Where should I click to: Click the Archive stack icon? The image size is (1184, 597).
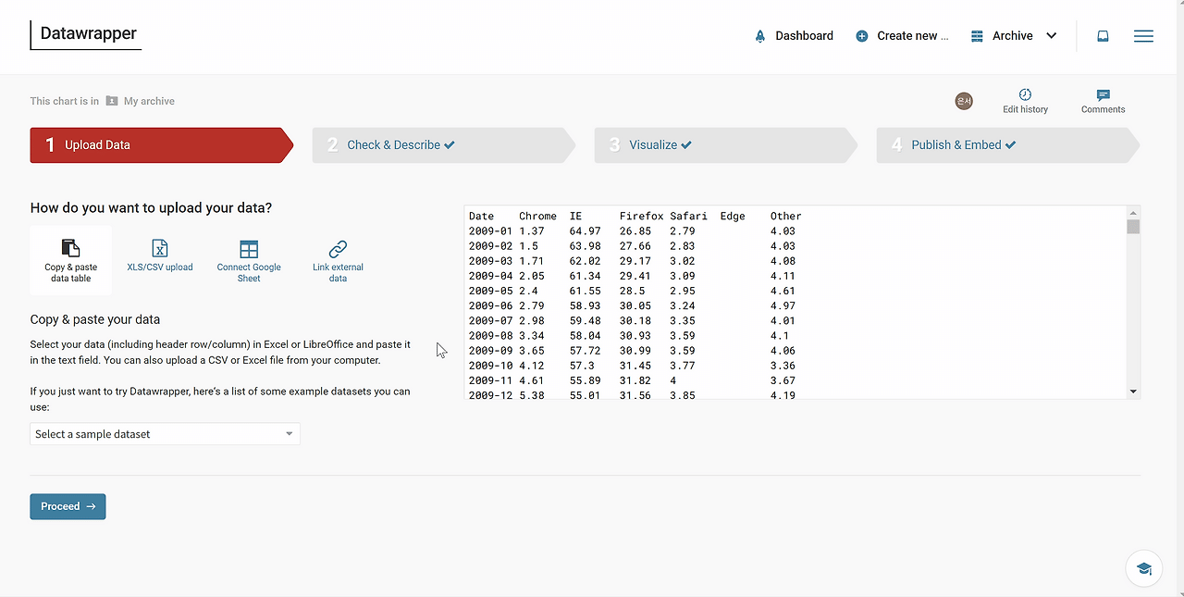click(977, 36)
